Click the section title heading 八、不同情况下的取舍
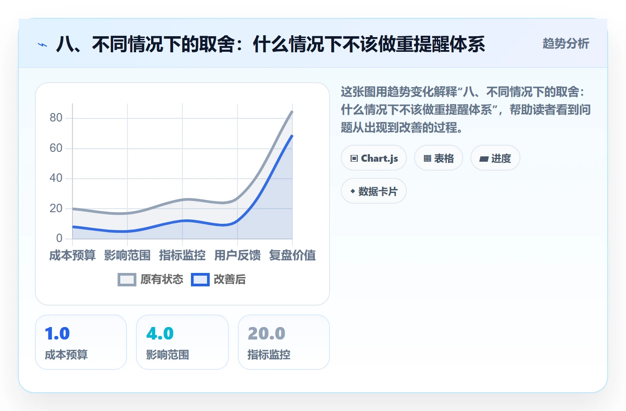626x411 pixels. coord(271,44)
